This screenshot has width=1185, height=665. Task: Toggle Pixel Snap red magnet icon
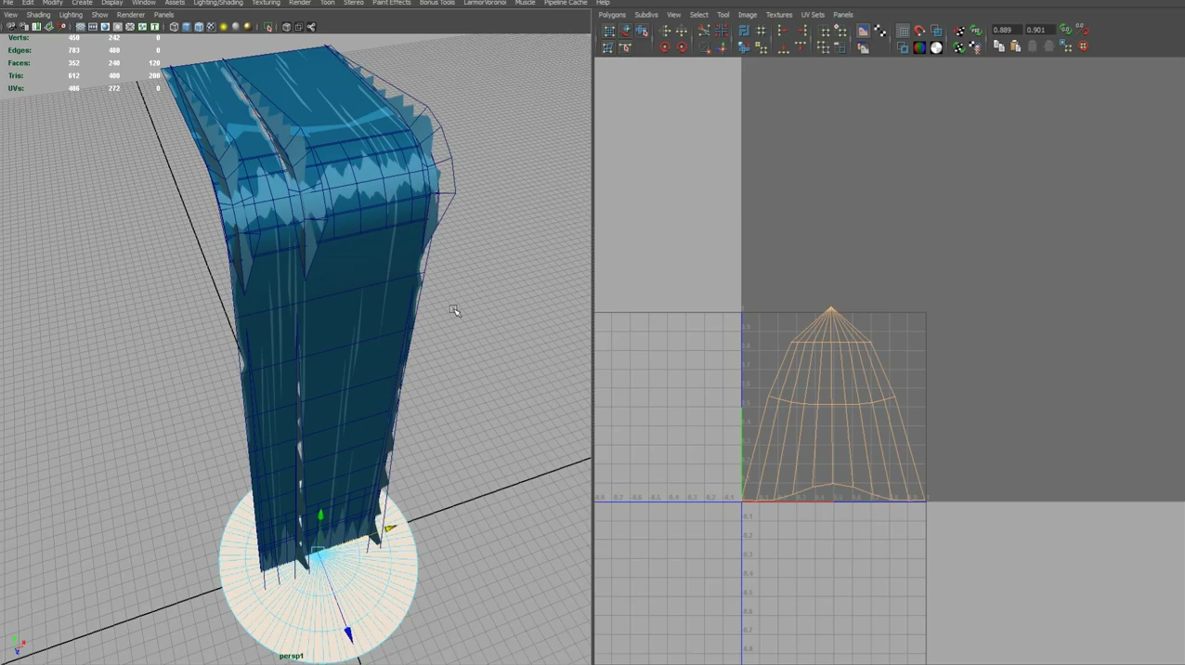click(x=919, y=30)
